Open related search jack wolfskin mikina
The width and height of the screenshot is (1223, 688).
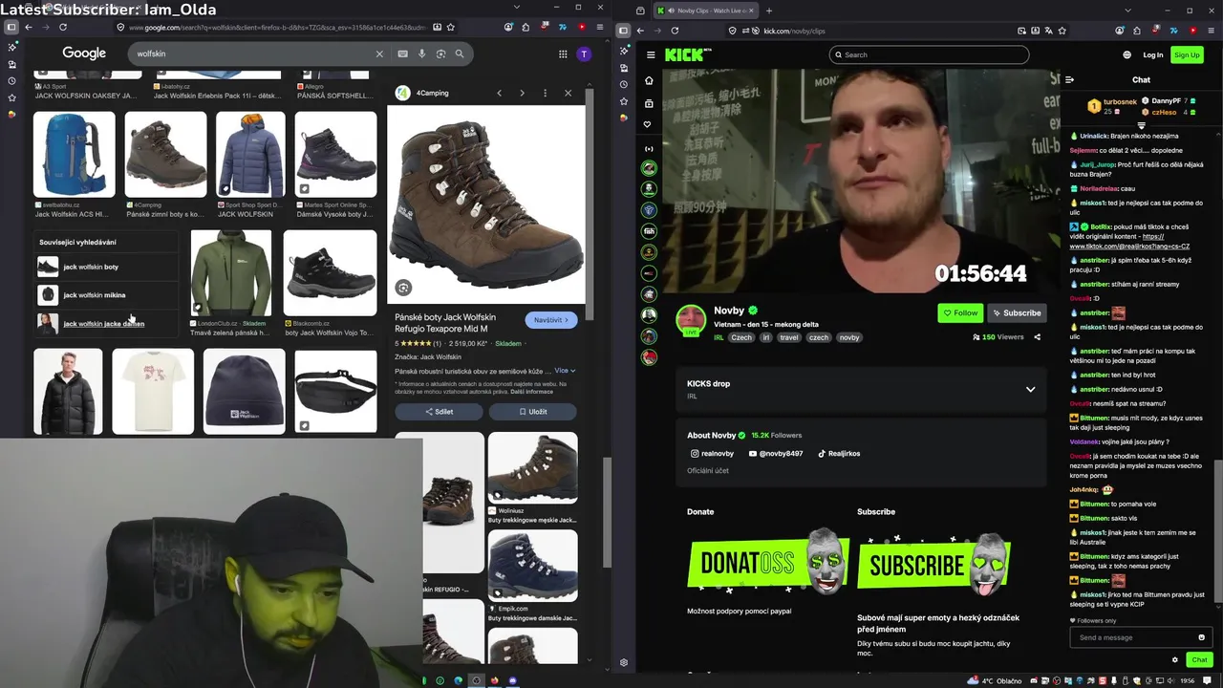(106, 295)
